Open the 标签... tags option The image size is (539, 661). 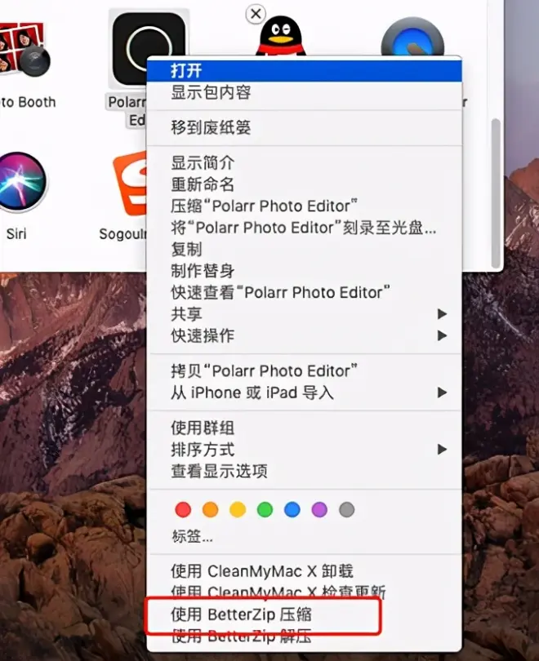(192, 536)
